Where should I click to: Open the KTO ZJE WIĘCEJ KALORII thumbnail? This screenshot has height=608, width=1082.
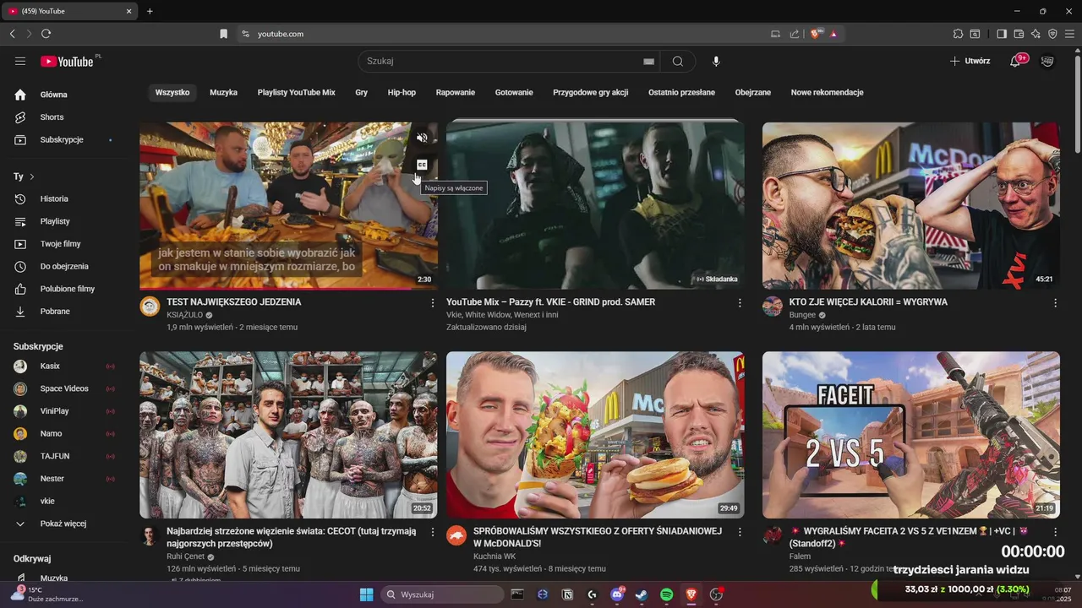(x=910, y=205)
